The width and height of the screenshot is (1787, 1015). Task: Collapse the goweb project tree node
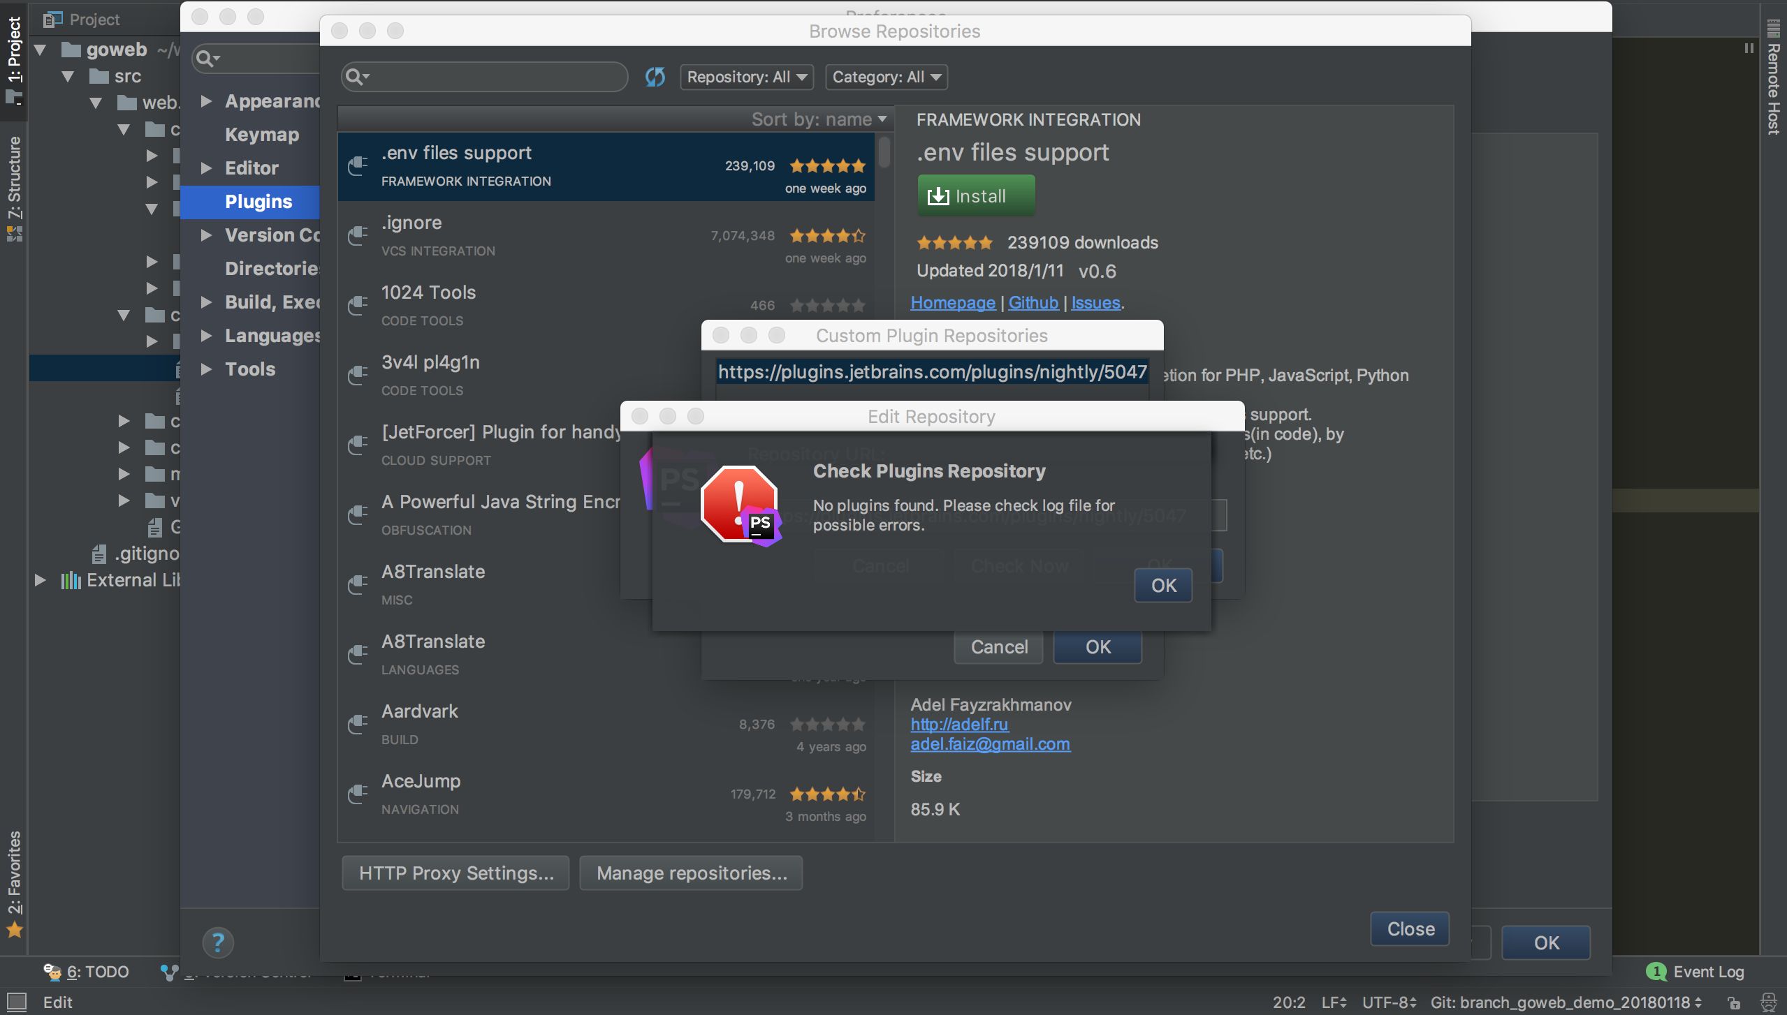click(40, 50)
